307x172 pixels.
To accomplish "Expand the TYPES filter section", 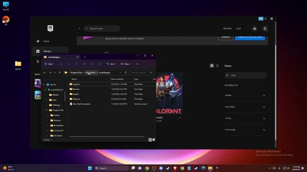I will [x=245, y=118].
